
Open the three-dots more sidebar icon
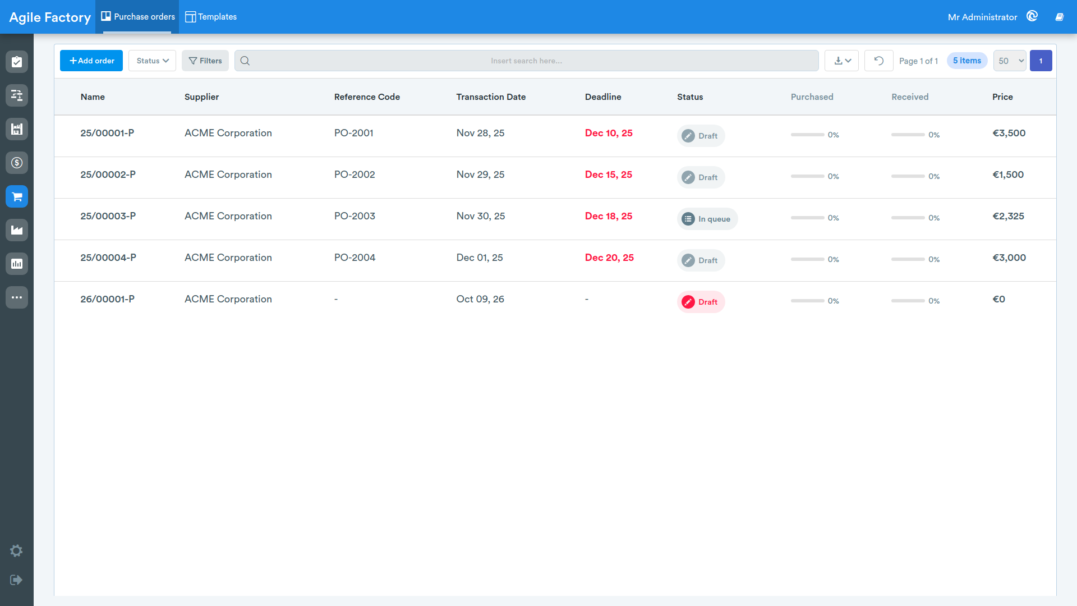pyautogui.click(x=17, y=297)
